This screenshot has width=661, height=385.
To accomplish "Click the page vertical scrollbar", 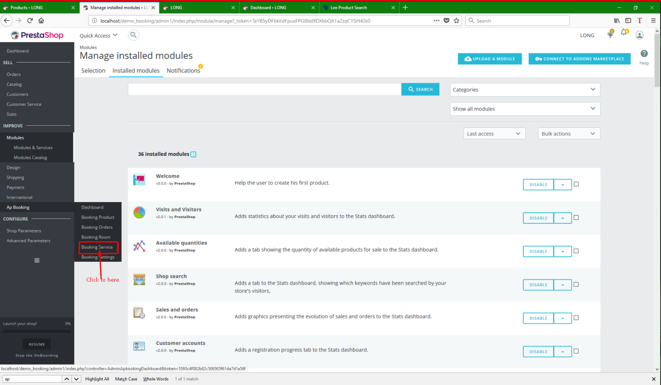I will 657,60.
